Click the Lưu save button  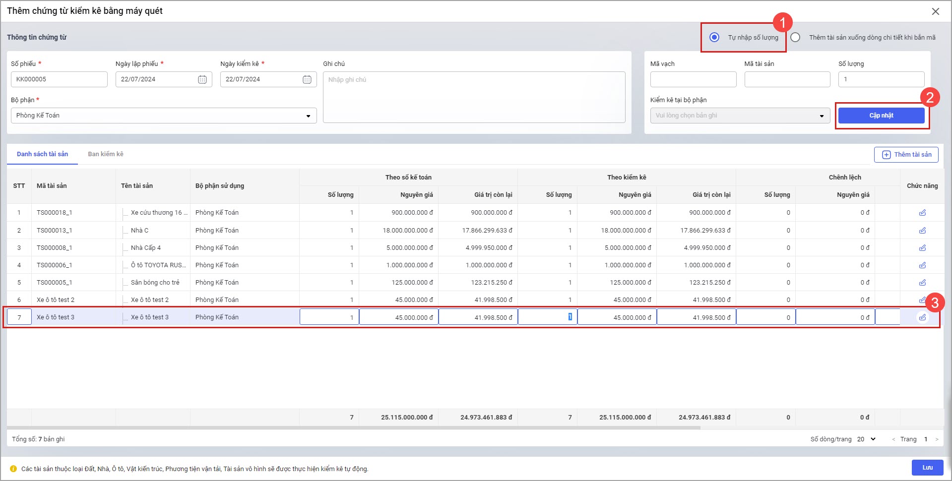[927, 468]
